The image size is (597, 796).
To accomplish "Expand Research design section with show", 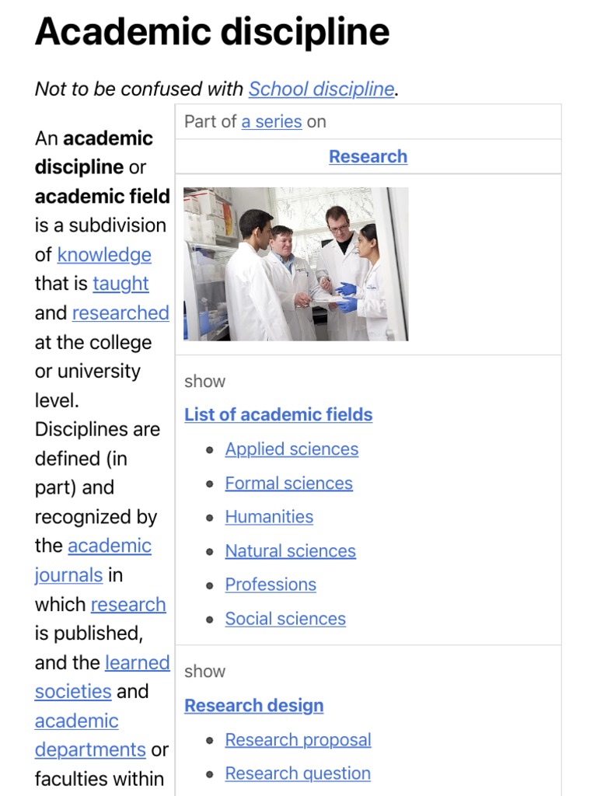I will 204,671.
